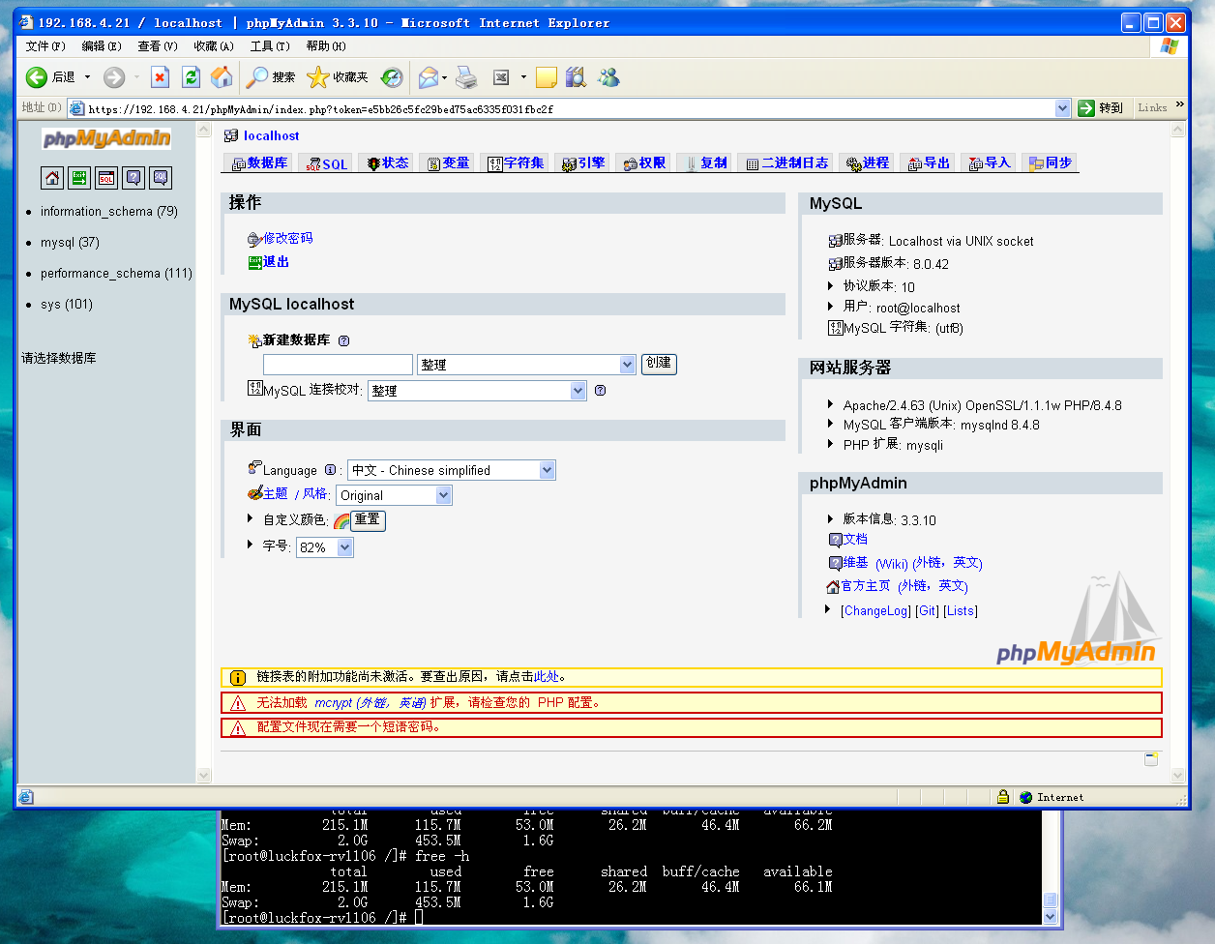This screenshot has height=944, width=1215.
Task: Click the IE Mail envelope icon
Action: coord(428,77)
